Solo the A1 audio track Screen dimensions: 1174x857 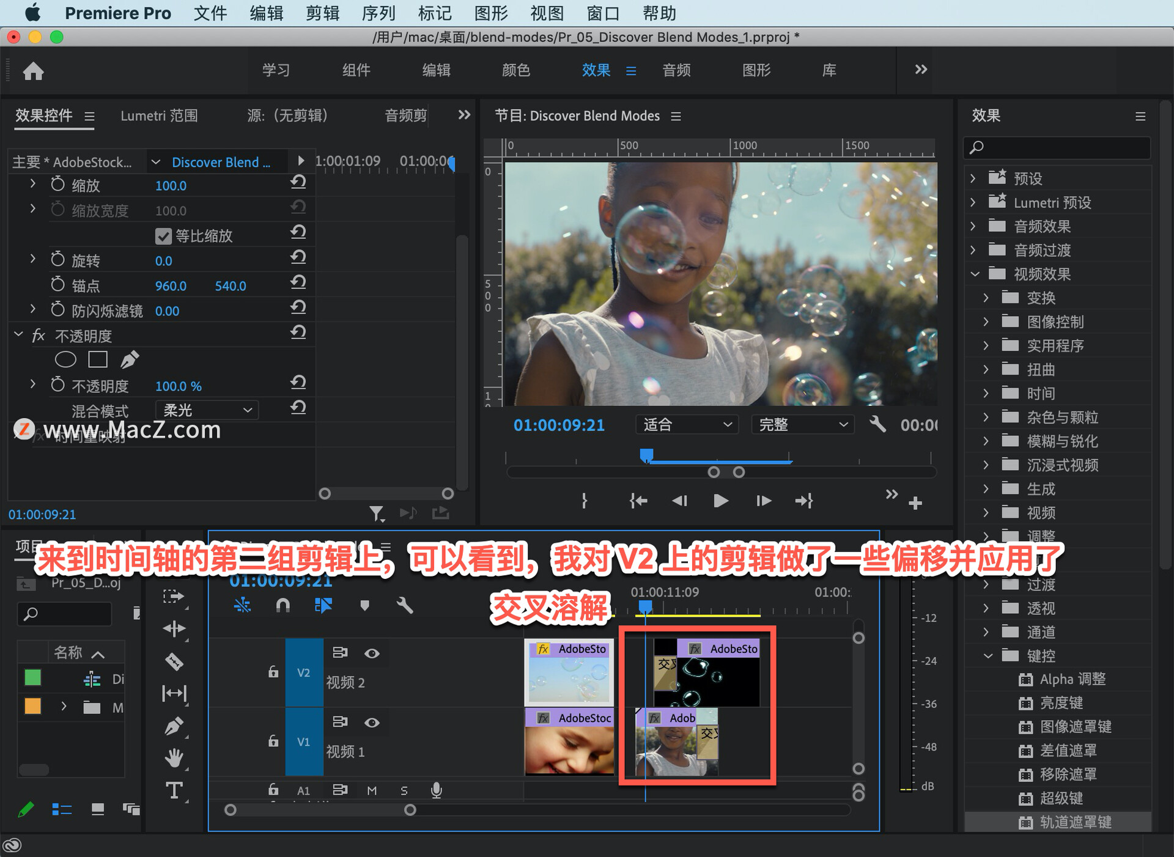pyautogui.click(x=404, y=790)
